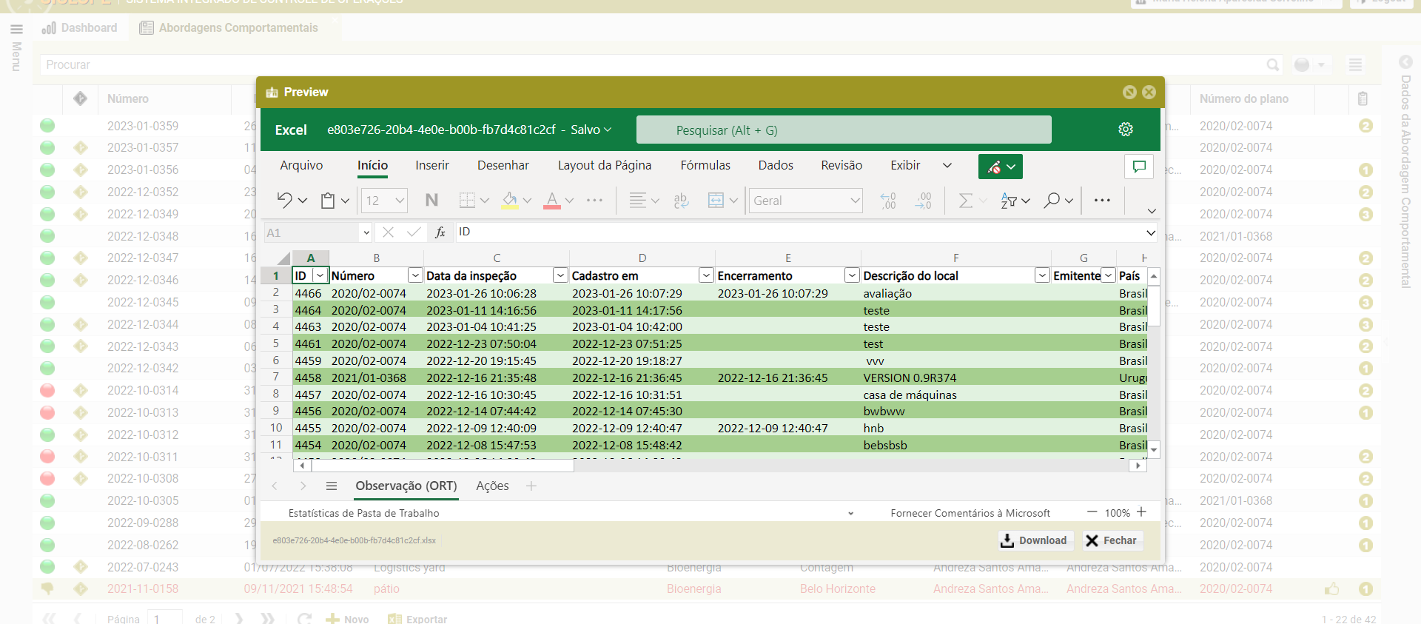Click the horizontal scrollbar of the sheet
The width and height of the screenshot is (1421, 624).
click(x=443, y=466)
